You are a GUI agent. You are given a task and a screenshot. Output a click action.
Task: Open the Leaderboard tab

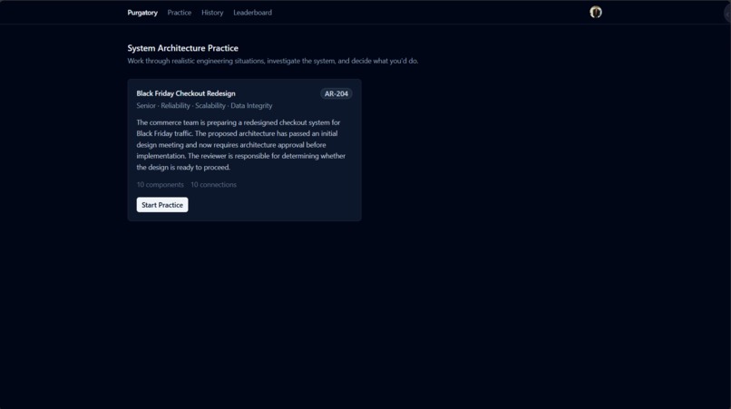click(x=252, y=13)
